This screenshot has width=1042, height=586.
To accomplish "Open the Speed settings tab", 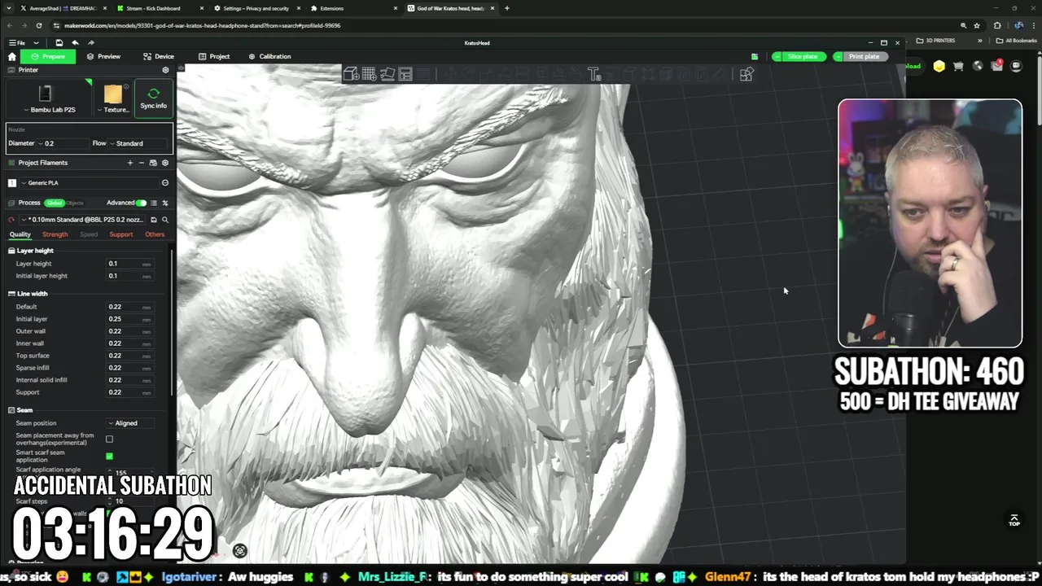I will pyautogui.click(x=89, y=234).
